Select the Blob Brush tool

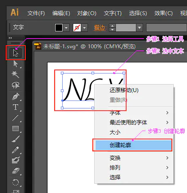point(16,160)
